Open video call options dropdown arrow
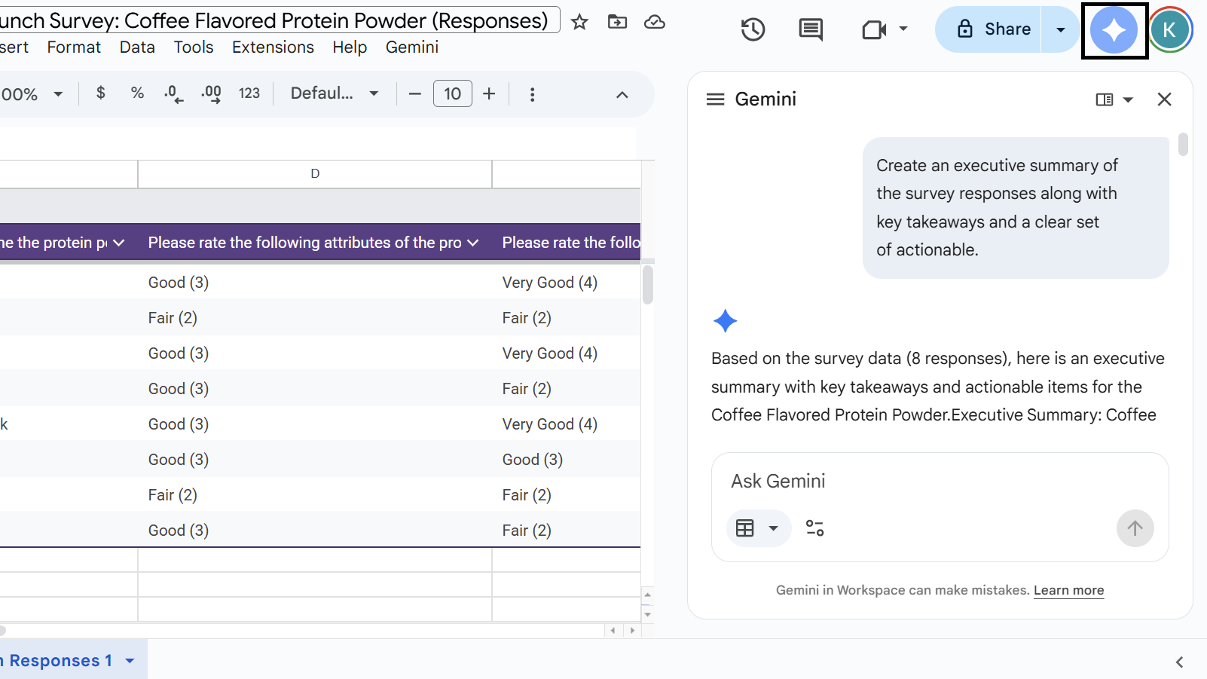Image resolution: width=1207 pixels, height=679 pixels. [x=903, y=29]
